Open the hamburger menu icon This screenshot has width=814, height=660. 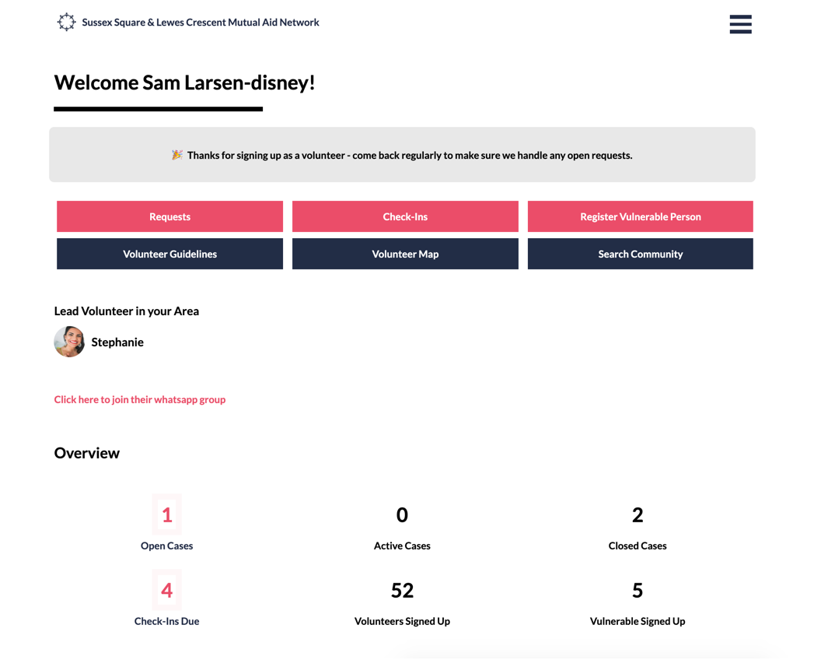point(740,24)
